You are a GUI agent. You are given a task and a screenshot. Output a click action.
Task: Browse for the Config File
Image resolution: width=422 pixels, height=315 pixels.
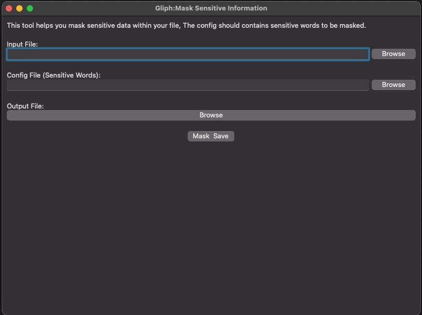(x=393, y=85)
